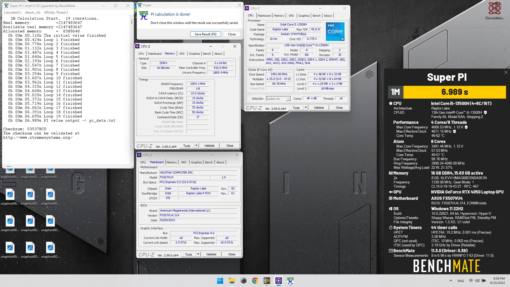Expand Tools dropdown arrow in CPU-Z Memory window
Image resolution: width=510 pixels, height=287 pixels.
pos(196,146)
